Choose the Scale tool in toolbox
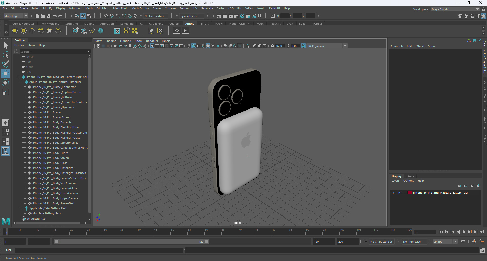Viewport: 487px width, 261px height. pyautogui.click(x=6, y=92)
